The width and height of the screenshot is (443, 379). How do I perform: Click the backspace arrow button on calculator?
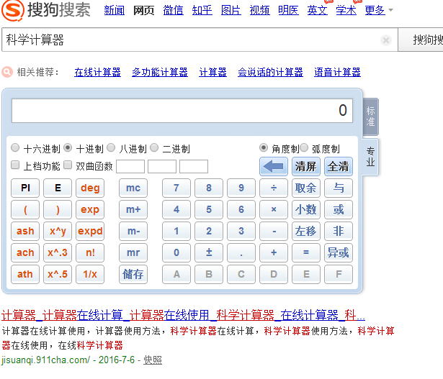pos(273,166)
